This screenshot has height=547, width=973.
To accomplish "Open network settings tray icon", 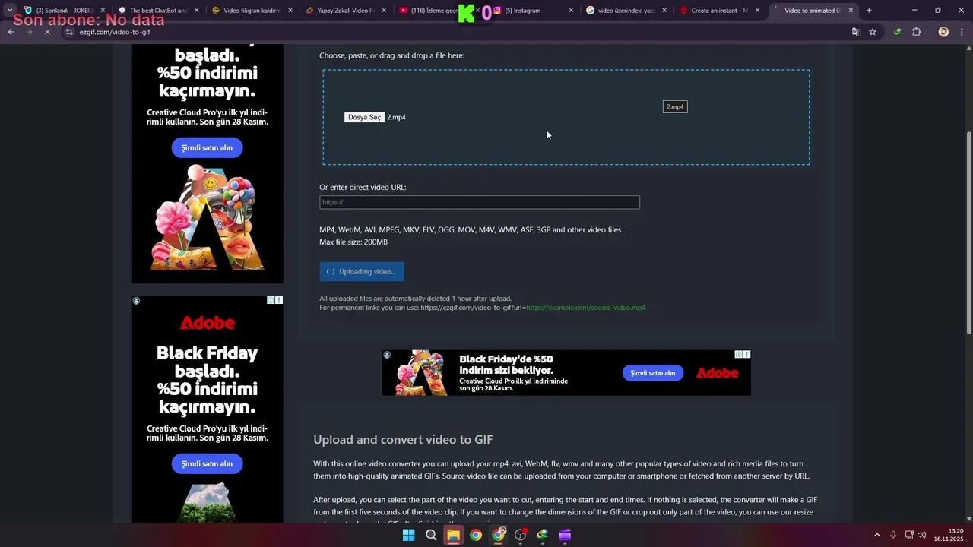I will [909, 535].
